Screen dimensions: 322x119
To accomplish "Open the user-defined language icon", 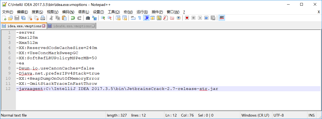I will [x=153, y=18].
